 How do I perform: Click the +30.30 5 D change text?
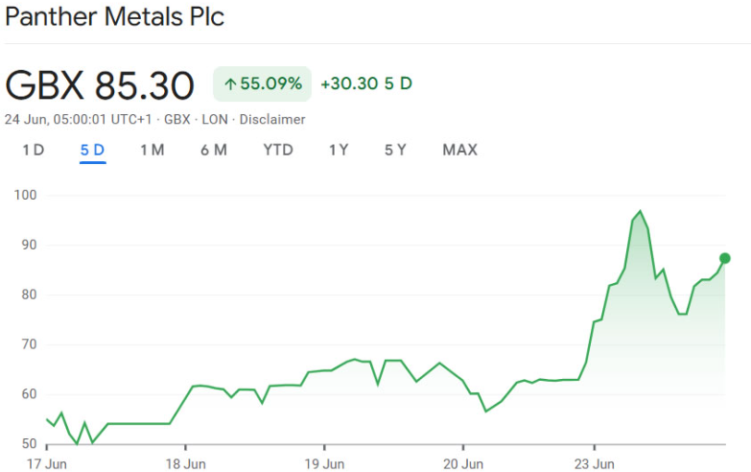coord(365,83)
